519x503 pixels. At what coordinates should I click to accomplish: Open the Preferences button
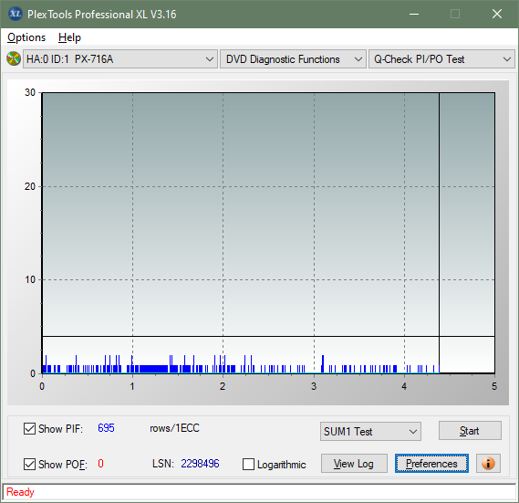click(431, 463)
